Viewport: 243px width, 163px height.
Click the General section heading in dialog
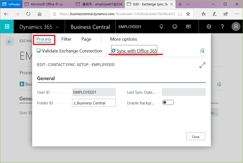(x=46, y=78)
